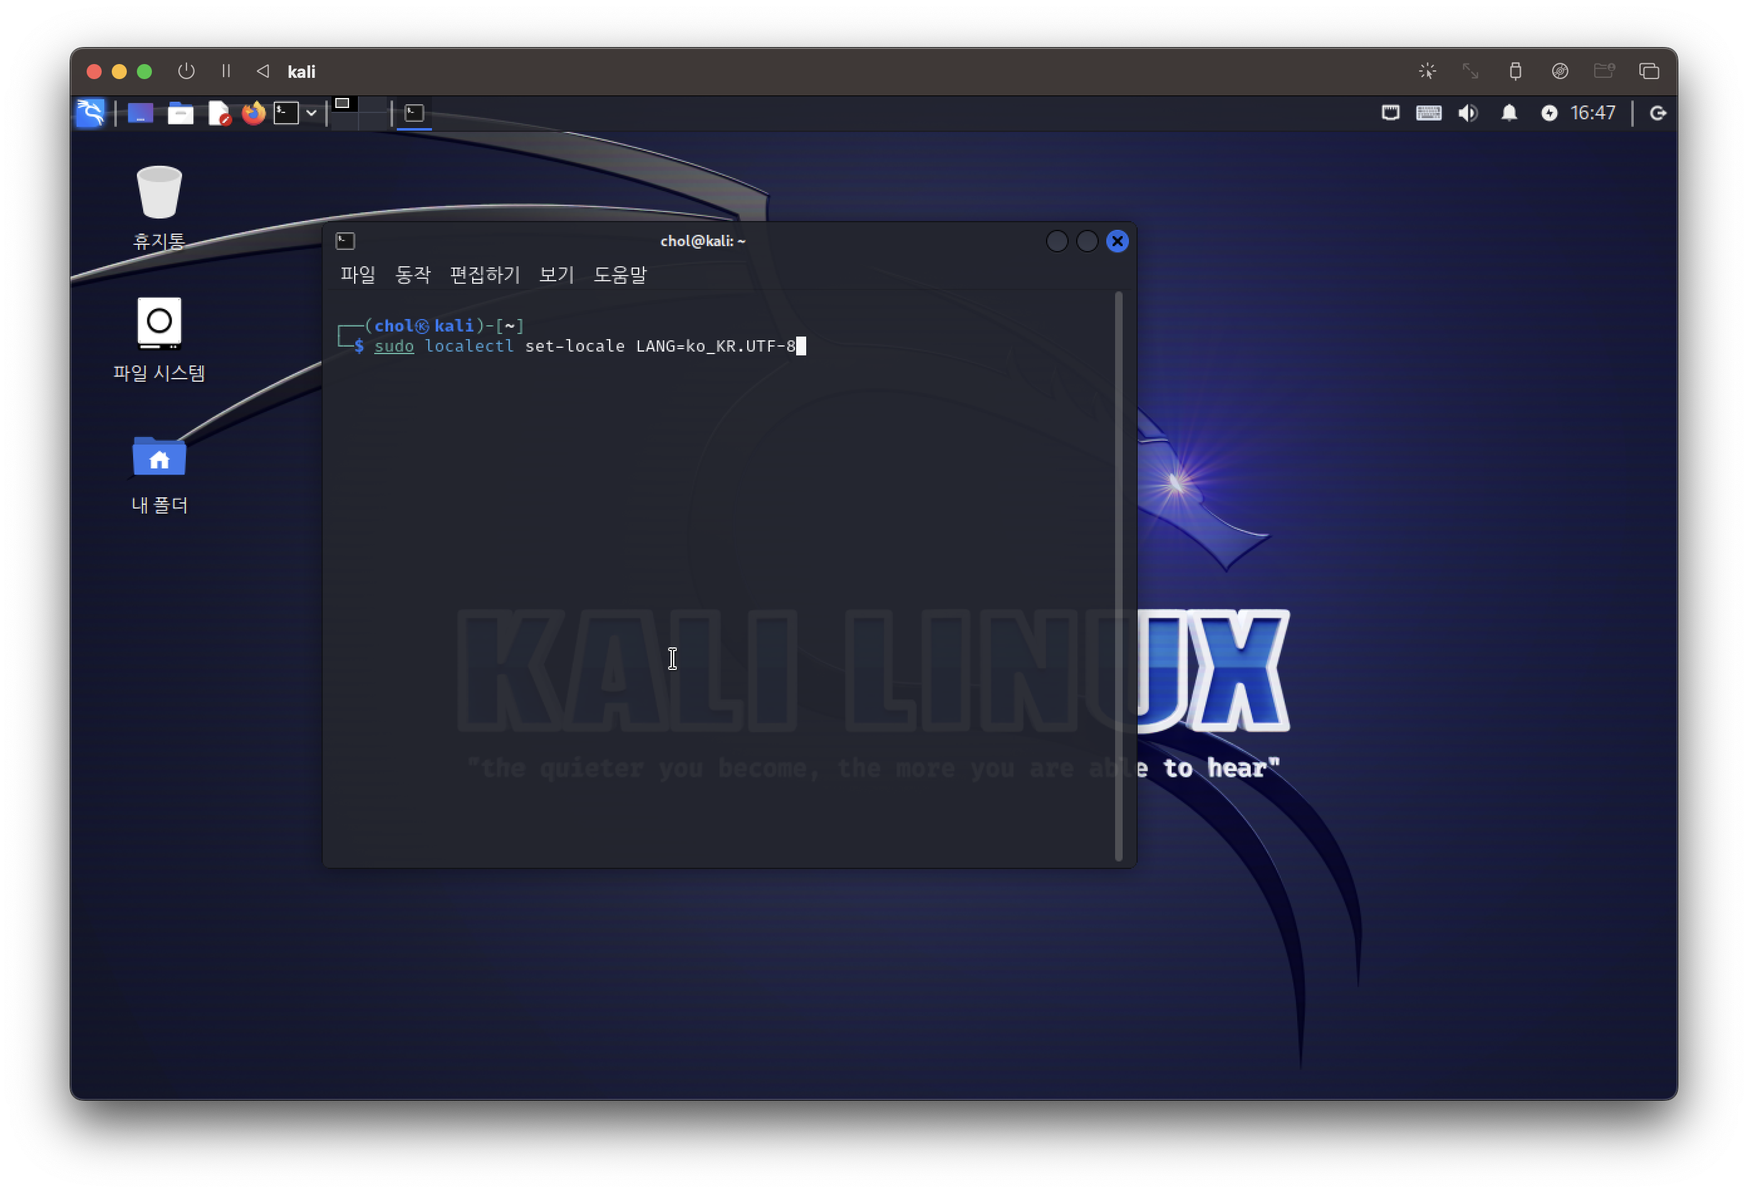Viewport: 1748px width, 1193px height.
Task: Open the Kali applications menu
Action: click(90, 114)
